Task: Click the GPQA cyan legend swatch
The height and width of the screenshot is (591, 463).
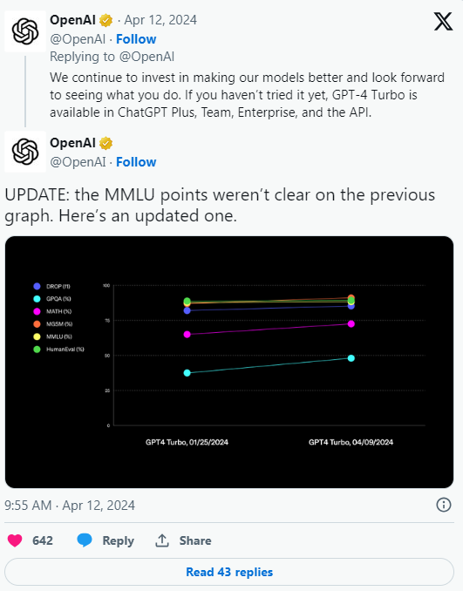Action: 37,299
